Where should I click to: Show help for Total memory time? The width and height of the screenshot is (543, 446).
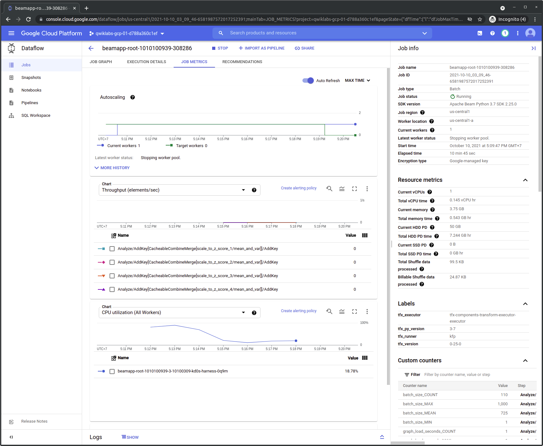pos(437,219)
